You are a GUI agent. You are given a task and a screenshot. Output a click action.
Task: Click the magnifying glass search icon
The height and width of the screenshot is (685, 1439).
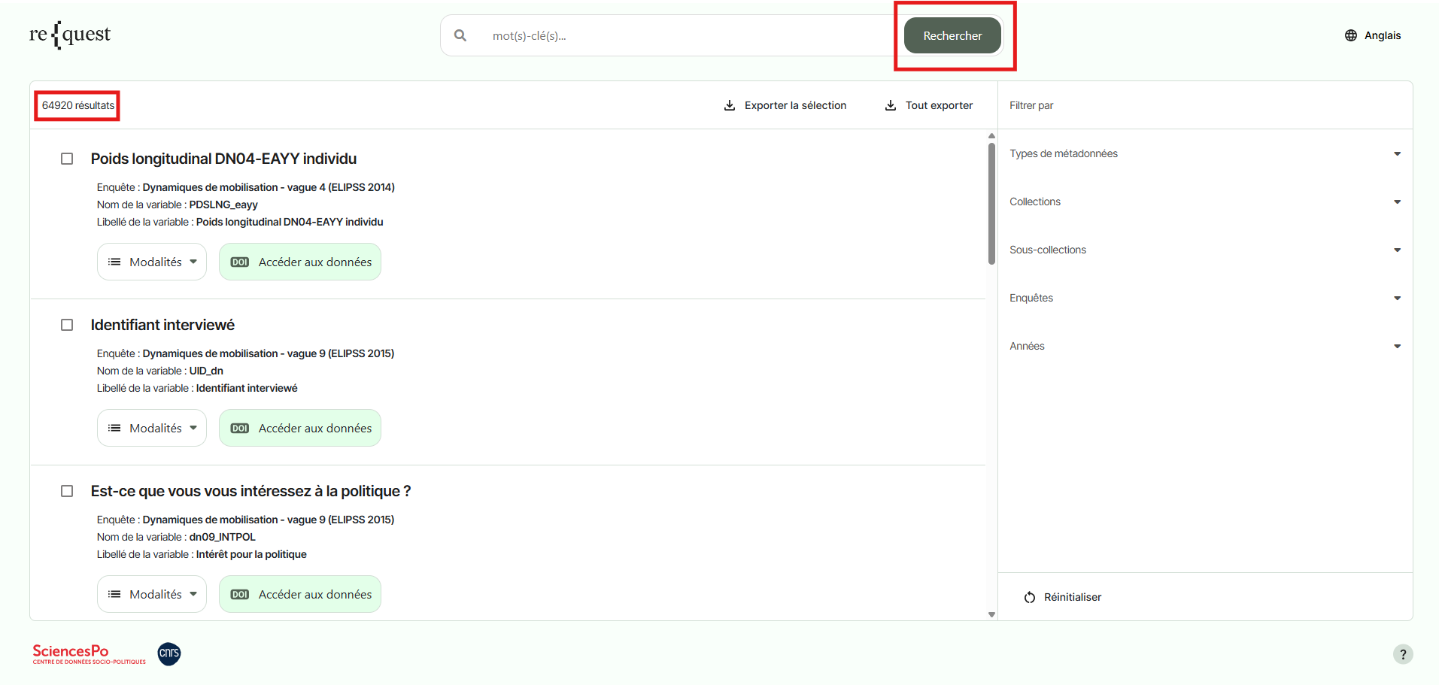coord(460,35)
